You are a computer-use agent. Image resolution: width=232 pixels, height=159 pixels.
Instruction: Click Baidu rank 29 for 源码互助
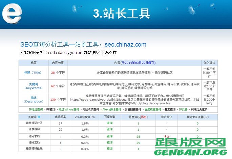click(138, 143)
